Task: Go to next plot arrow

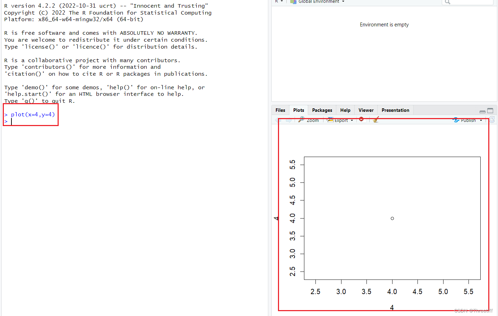Action: click(x=288, y=120)
